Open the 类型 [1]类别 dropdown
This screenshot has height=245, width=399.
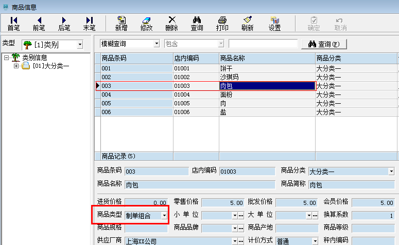click(x=80, y=45)
